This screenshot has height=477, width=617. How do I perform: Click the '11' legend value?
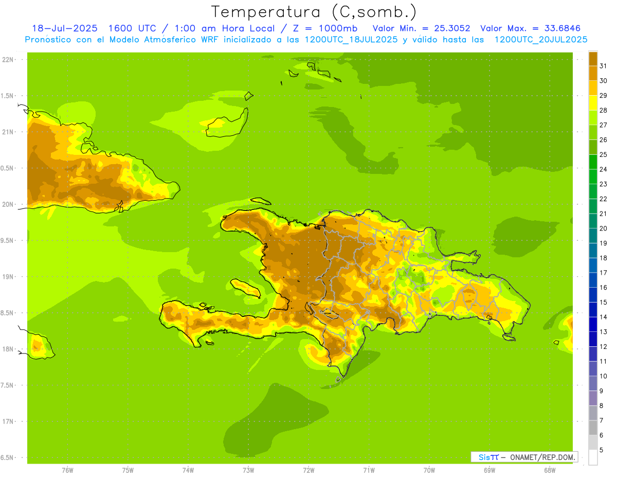[603, 361]
